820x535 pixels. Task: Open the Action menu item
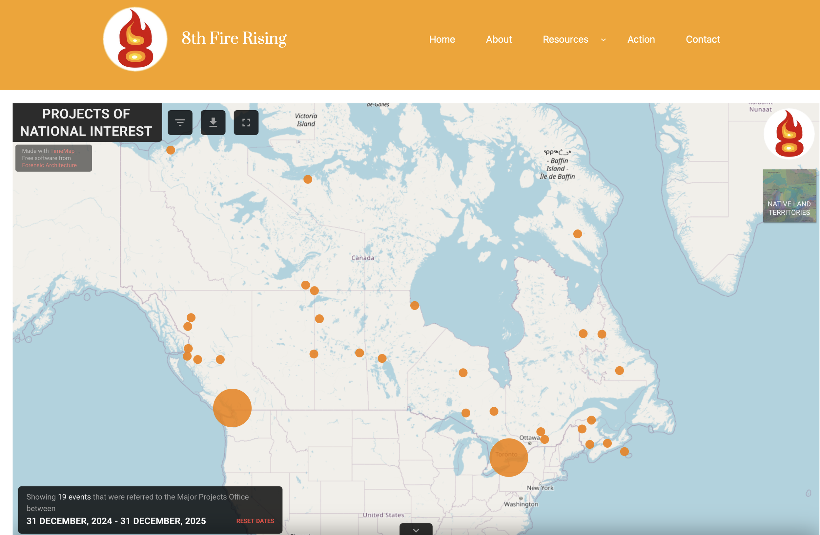pyautogui.click(x=641, y=39)
